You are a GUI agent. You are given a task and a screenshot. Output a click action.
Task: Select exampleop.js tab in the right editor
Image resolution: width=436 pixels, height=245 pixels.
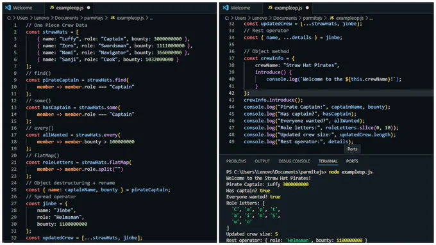(x=288, y=8)
